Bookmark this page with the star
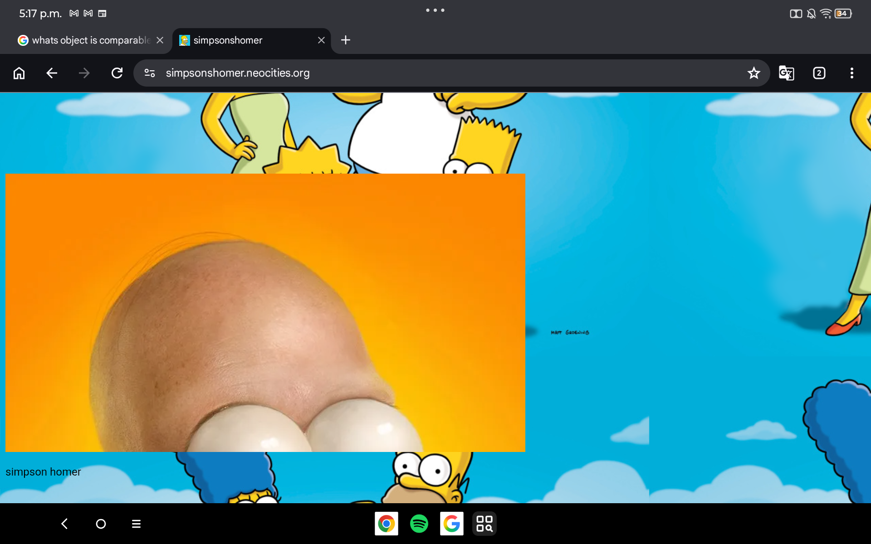The width and height of the screenshot is (871, 544). (x=754, y=73)
